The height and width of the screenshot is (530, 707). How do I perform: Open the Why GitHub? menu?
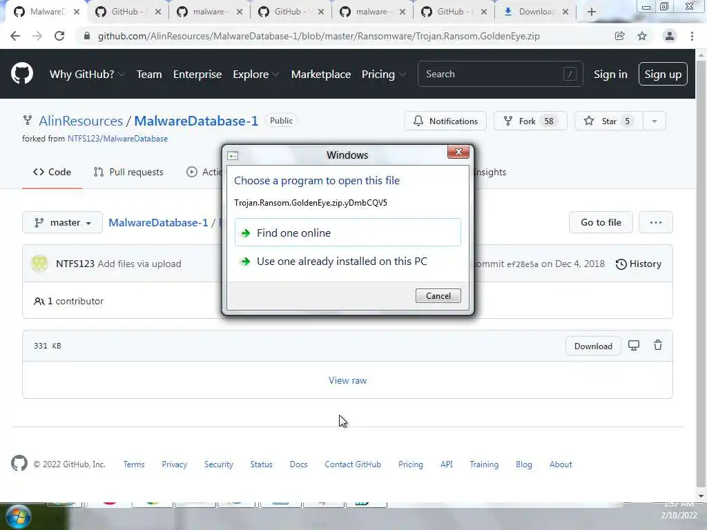(86, 75)
